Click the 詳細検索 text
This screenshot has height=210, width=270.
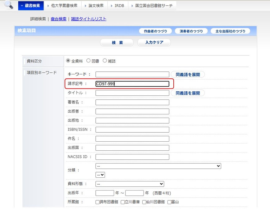[x=38, y=19]
